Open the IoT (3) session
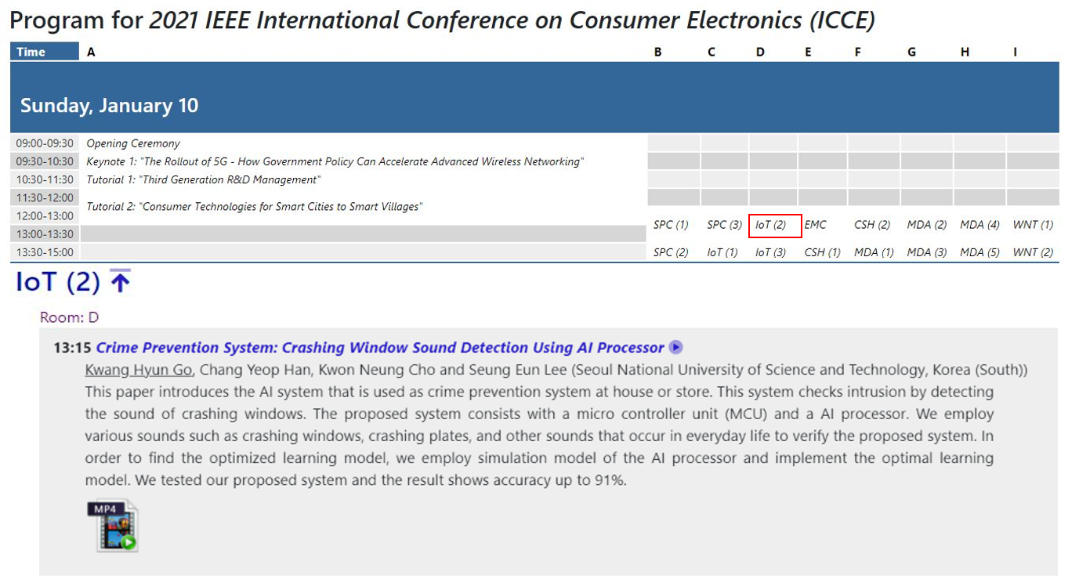 [x=770, y=252]
